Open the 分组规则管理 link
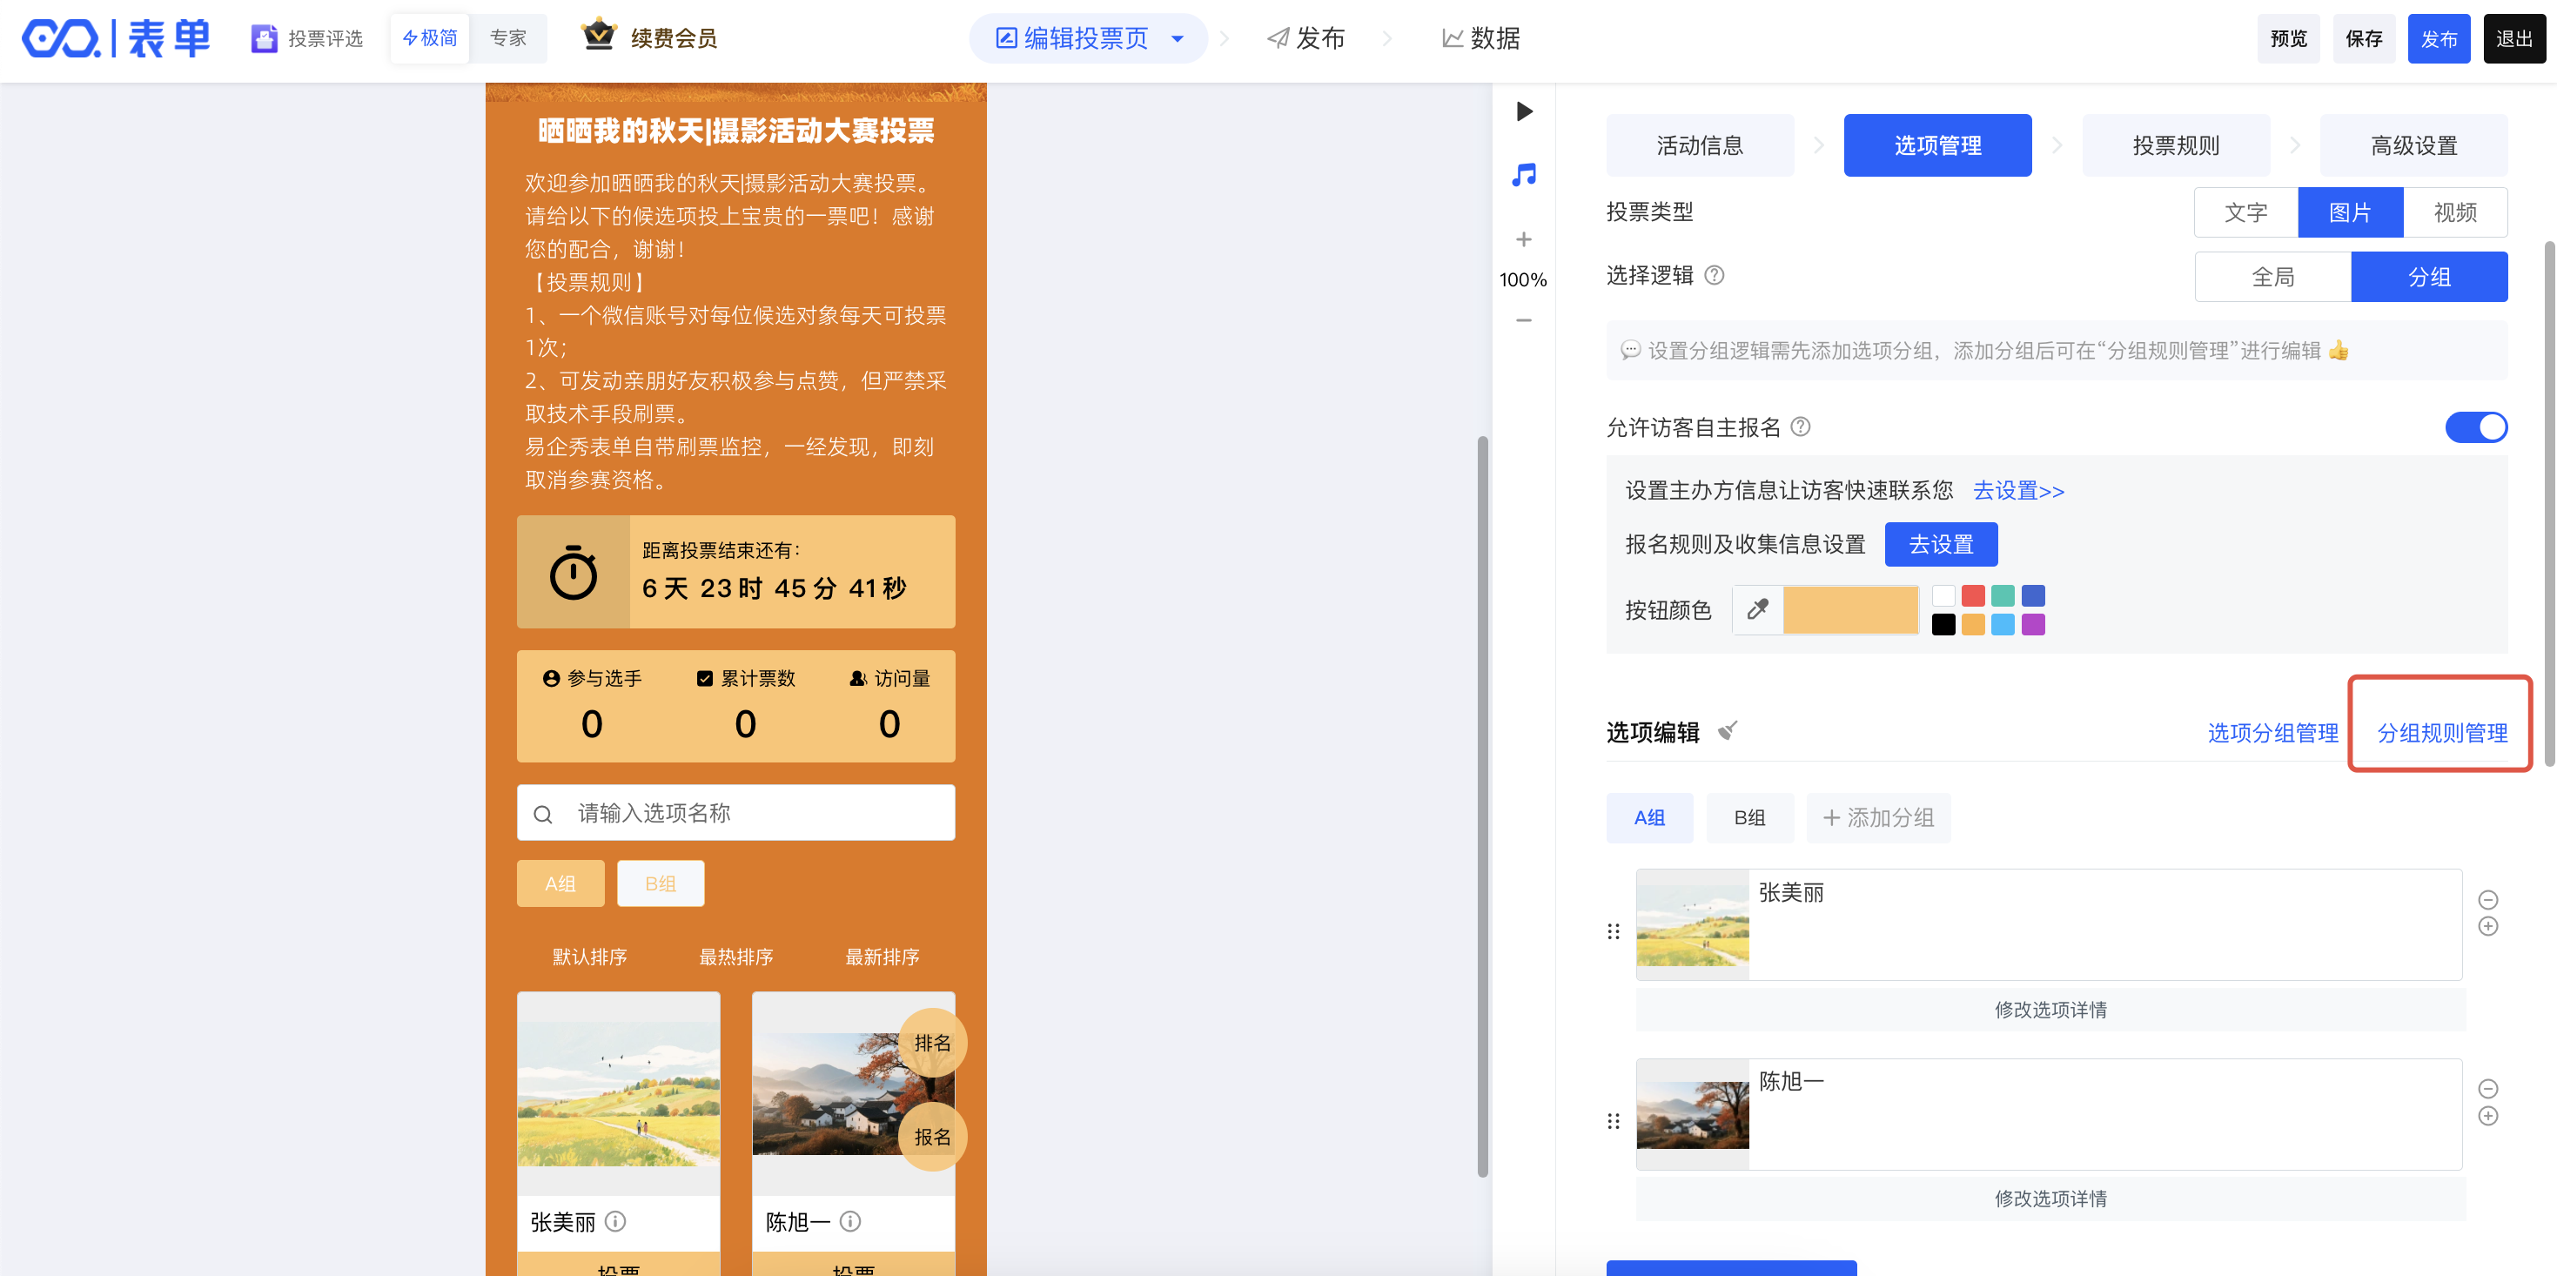Viewport: 2557px width, 1276px height. tap(2441, 733)
